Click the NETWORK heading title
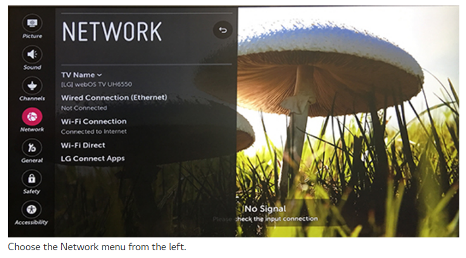The height and width of the screenshot is (258, 466). [x=112, y=31]
